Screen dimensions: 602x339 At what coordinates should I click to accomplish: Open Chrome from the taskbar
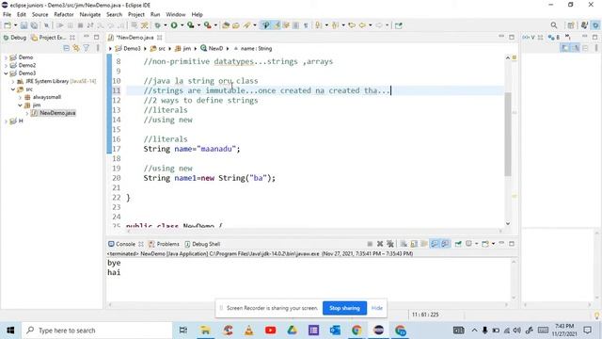pos(356,331)
